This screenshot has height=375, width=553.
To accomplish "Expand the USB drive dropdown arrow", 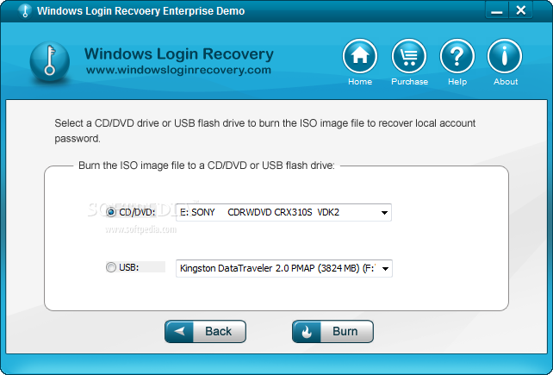I will (x=385, y=268).
